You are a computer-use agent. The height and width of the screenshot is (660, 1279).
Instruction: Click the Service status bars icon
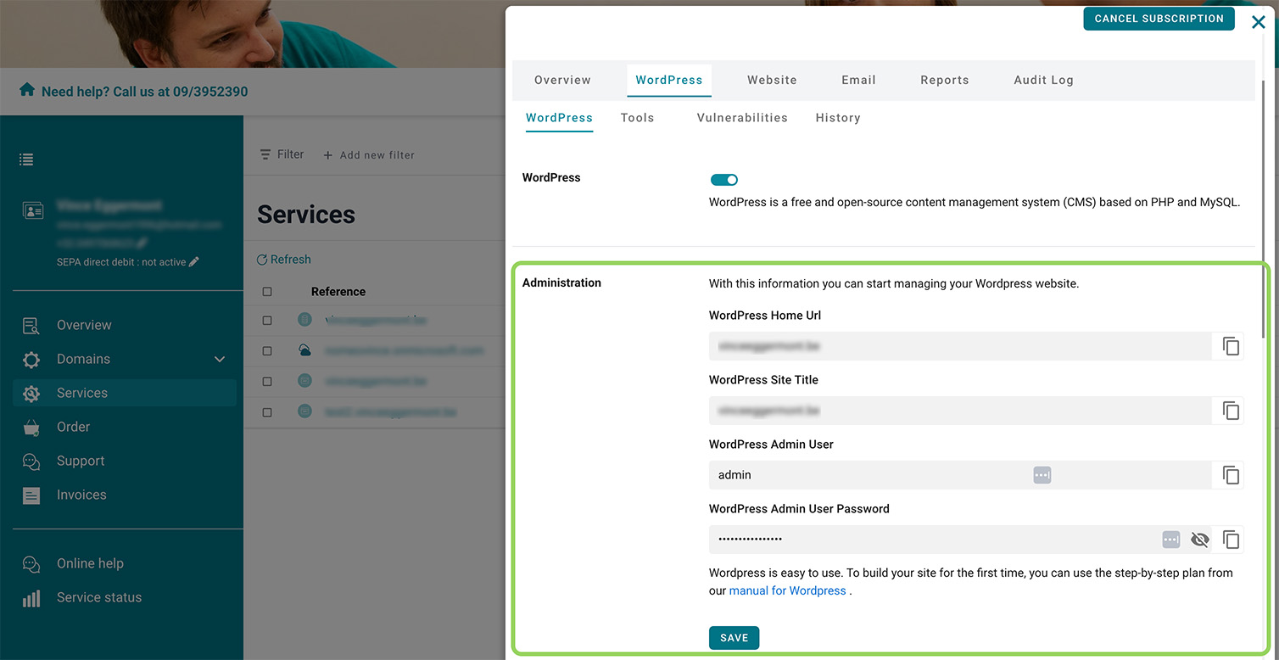pyautogui.click(x=31, y=598)
